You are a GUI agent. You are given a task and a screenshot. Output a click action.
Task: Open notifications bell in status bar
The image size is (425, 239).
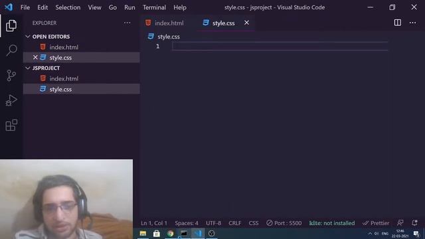(414, 223)
